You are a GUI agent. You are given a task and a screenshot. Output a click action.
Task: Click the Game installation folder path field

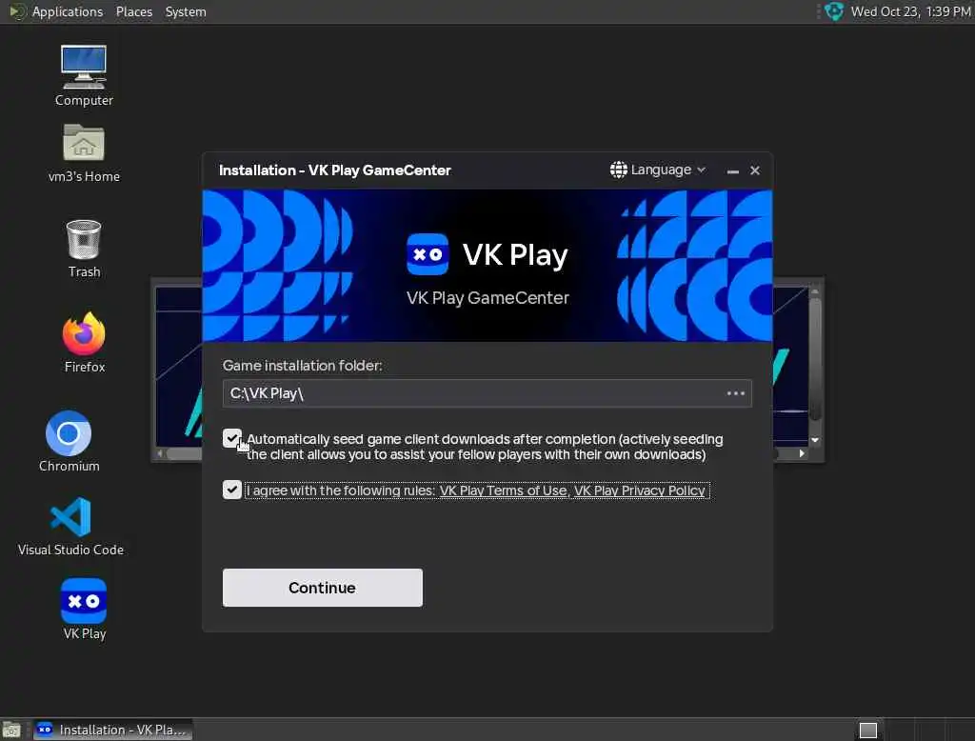[487, 393]
